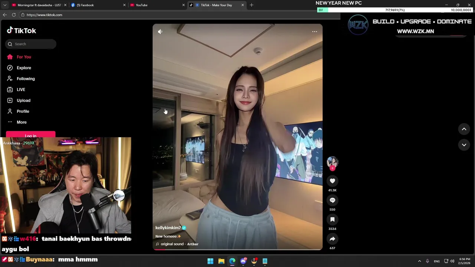
Task: View site info lock icon
Action: pyautogui.click(x=23, y=15)
